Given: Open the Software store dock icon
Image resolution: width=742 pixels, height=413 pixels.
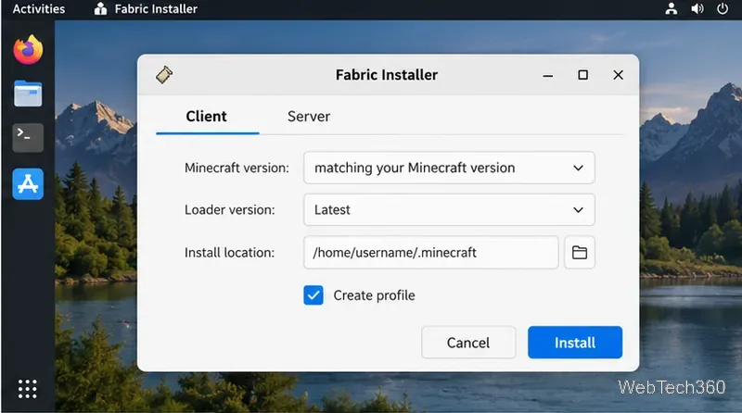Looking at the screenshot, I should coord(28,184).
